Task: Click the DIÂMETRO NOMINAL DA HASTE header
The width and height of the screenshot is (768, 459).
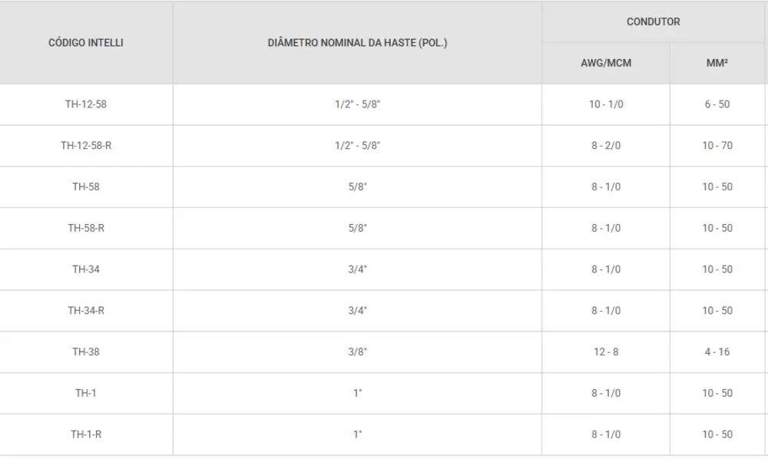Action: click(357, 43)
